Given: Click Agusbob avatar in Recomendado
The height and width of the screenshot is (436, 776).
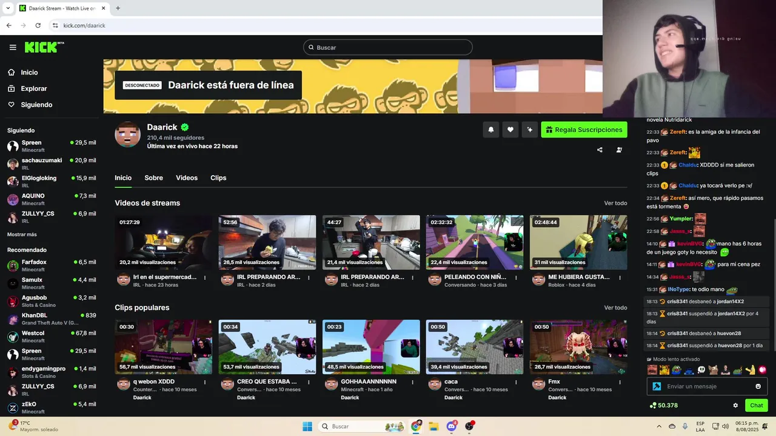Looking at the screenshot, I should [13, 301].
